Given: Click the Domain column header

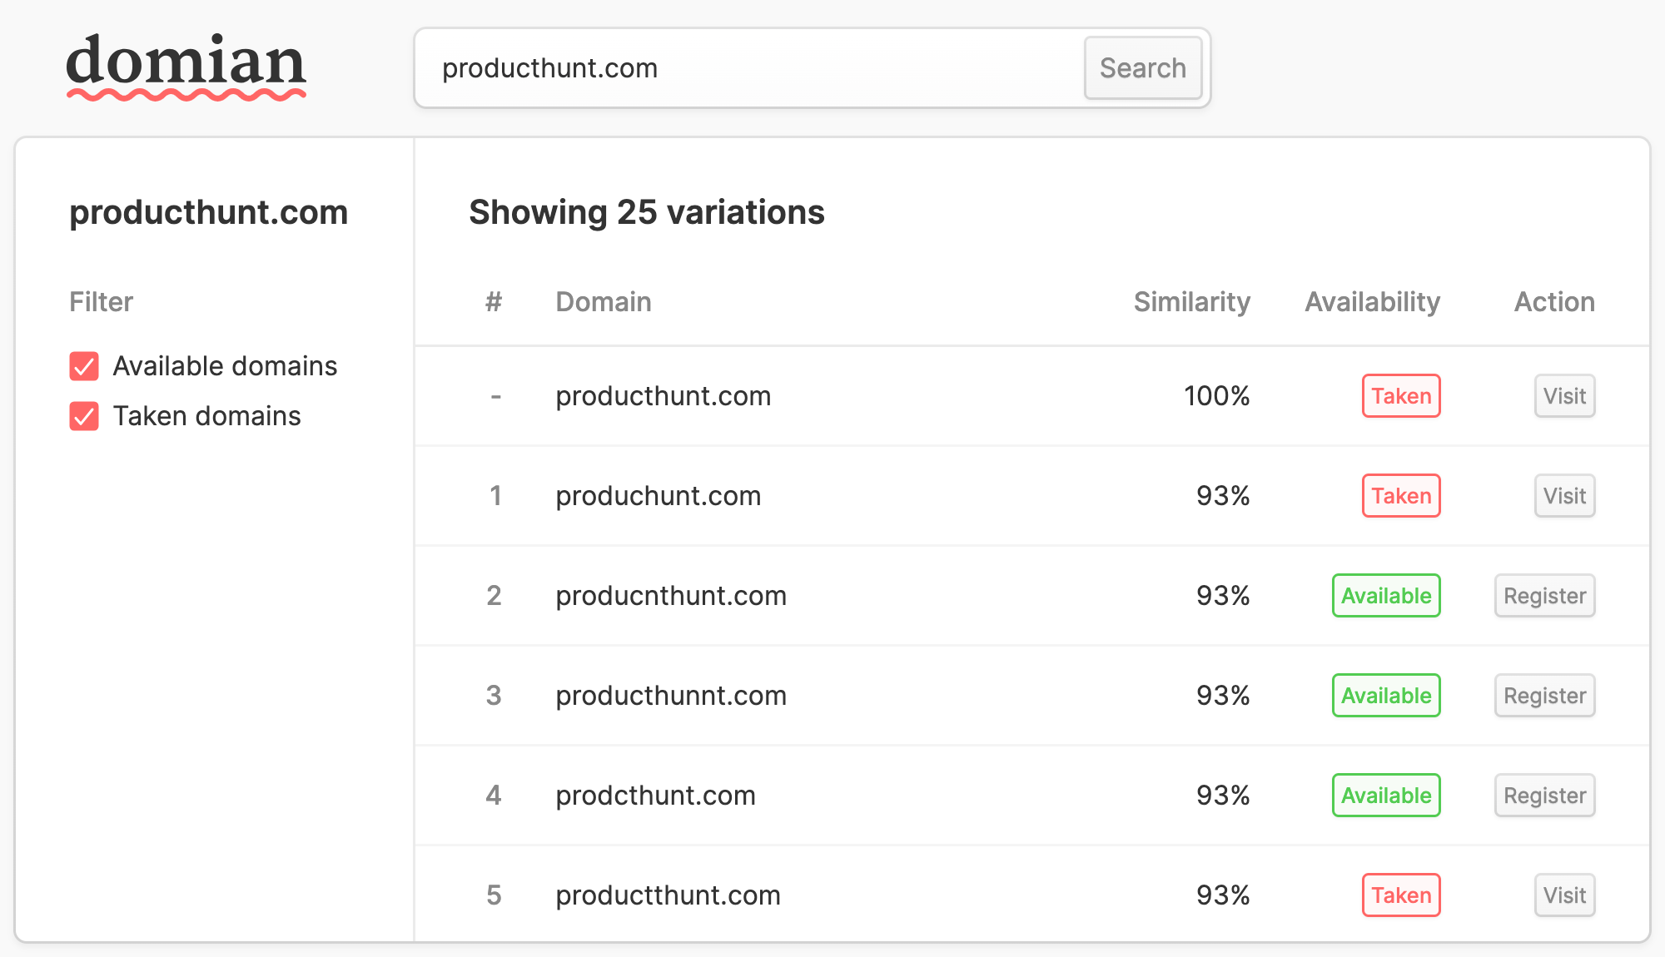Looking at the screenshot, I should pos(604,302).
